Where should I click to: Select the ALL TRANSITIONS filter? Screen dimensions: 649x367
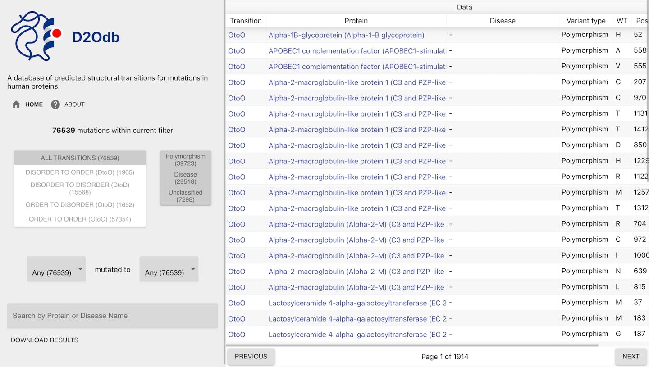pyautogui.click(x=80, y=158)
